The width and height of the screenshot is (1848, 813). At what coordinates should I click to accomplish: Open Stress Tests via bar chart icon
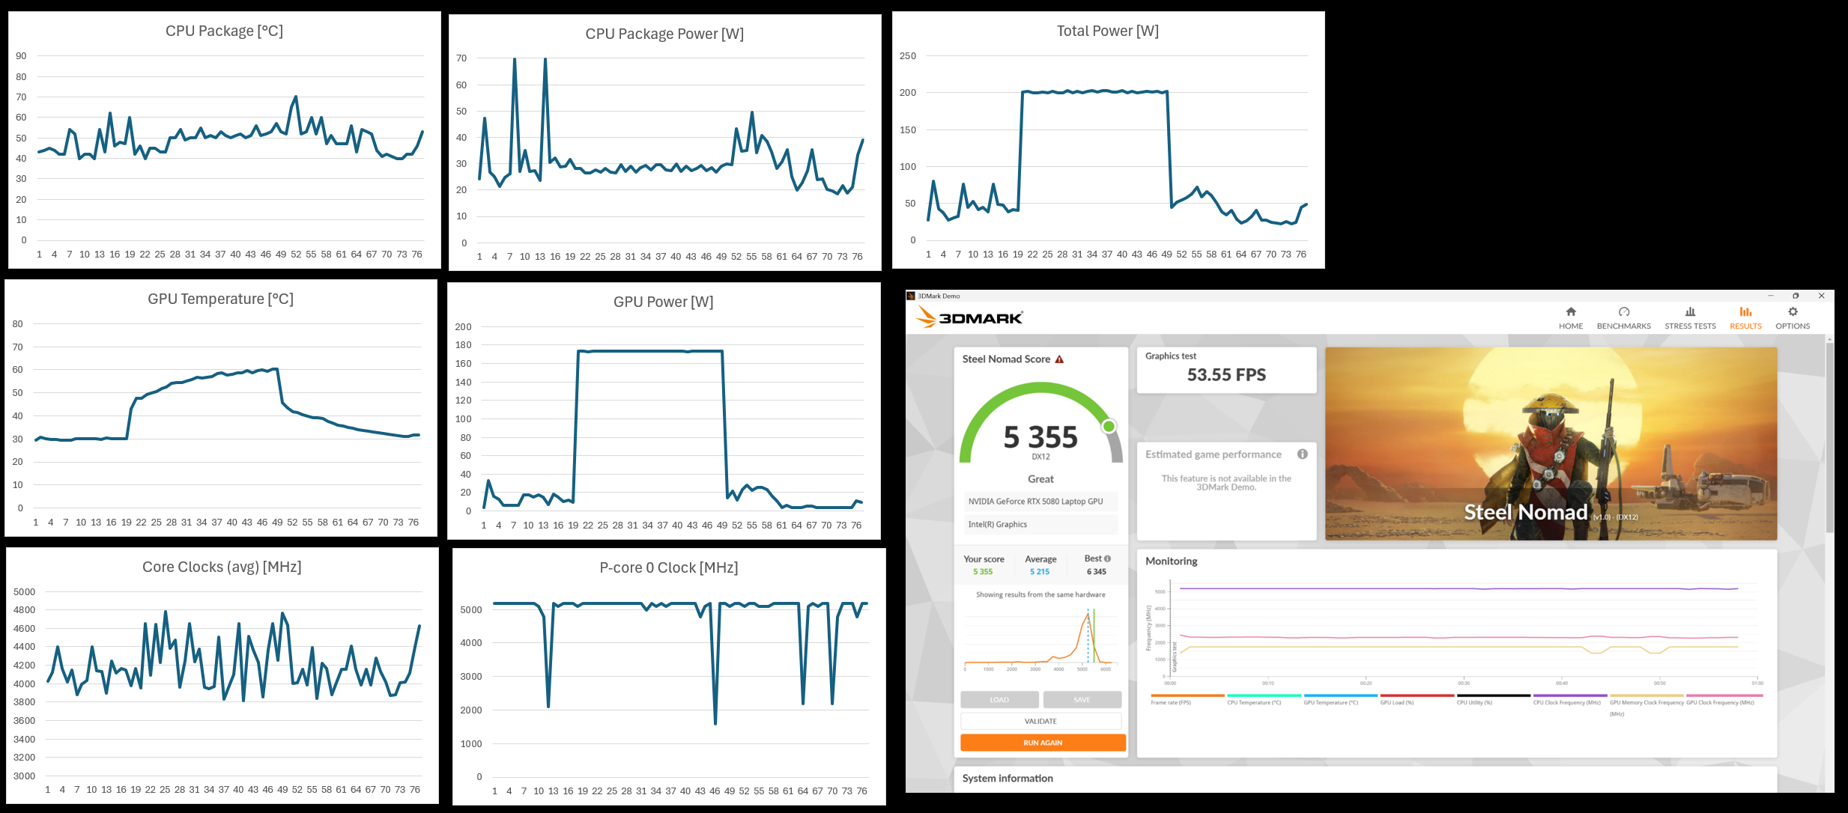pos(1690,312)
